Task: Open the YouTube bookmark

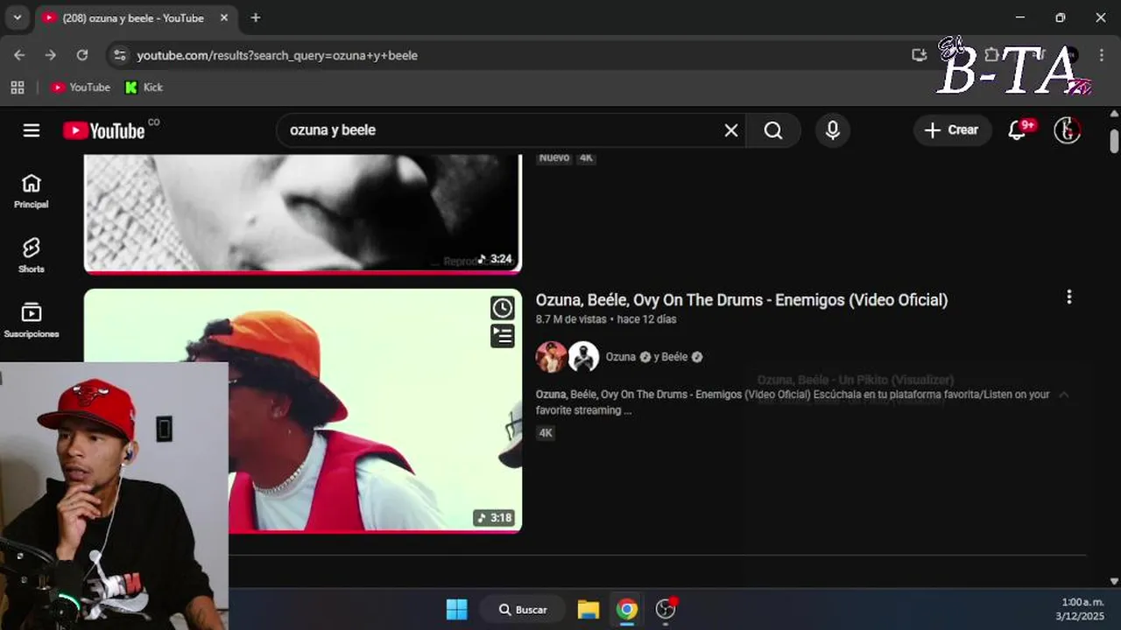Action: click(x=81, y=87)
